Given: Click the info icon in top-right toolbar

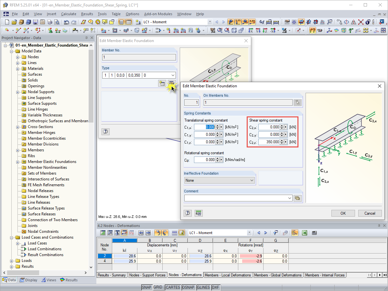Looking at the screenshot, I should click(368, 22).
